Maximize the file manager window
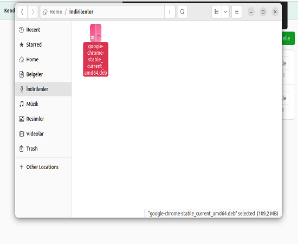This screenshot has height=244, width=298. [x=263, y=12]
